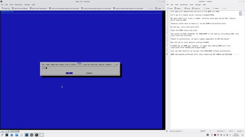Viewport: 245px width, 137px height.
Task: Open KWrite File menu
Action: [x=168, y=5]
